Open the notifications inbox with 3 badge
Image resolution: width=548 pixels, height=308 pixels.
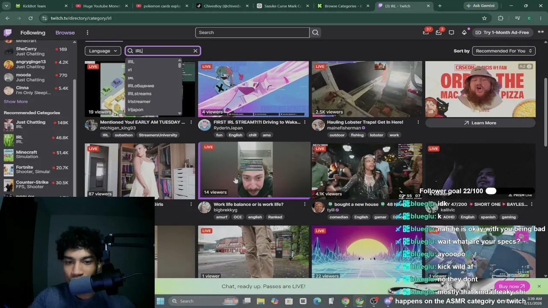439,33
